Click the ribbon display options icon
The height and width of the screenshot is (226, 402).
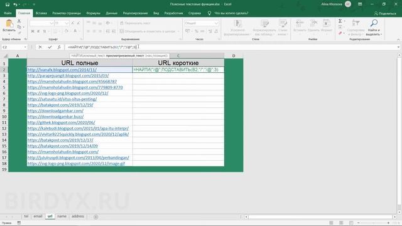[360, 4]
